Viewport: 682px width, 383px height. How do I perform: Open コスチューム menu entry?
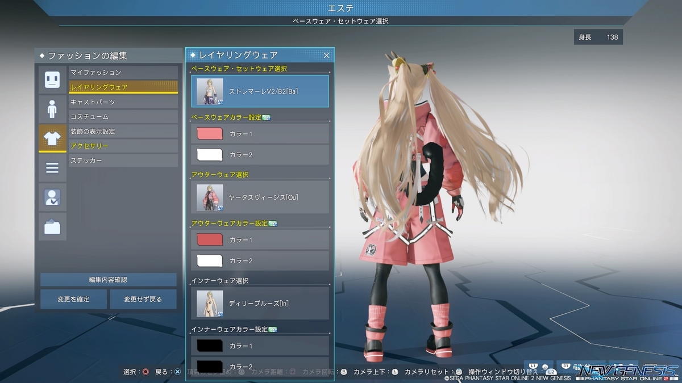click(x=123, y=117)
